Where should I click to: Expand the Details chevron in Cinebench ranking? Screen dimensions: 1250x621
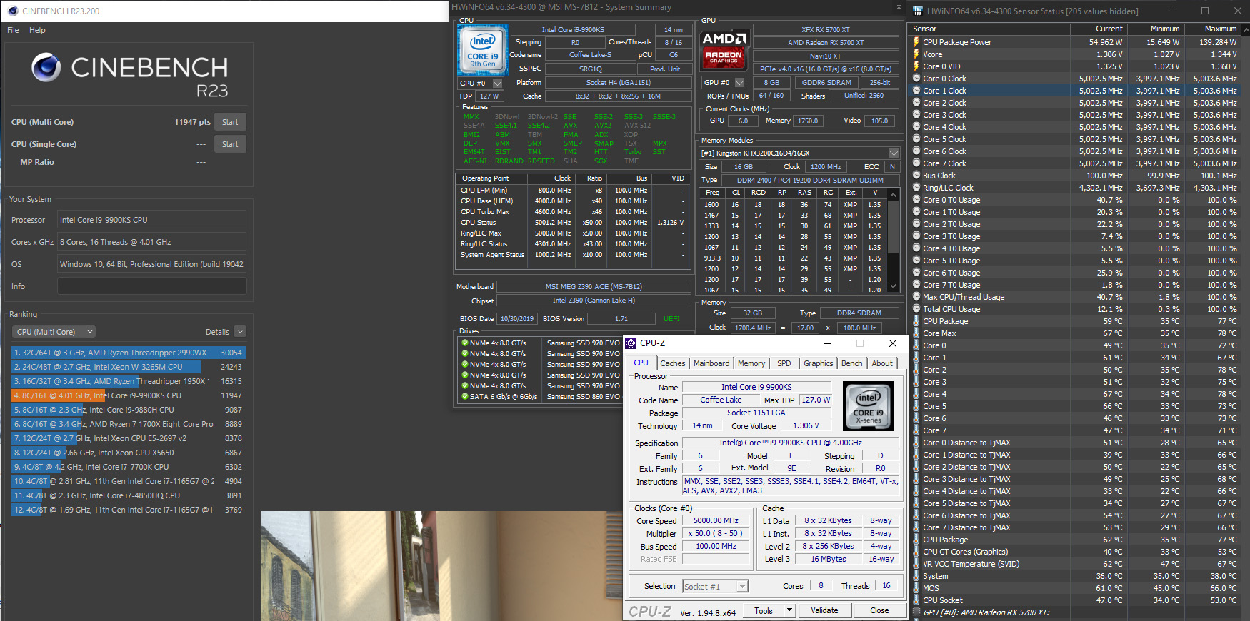[240, 332]
